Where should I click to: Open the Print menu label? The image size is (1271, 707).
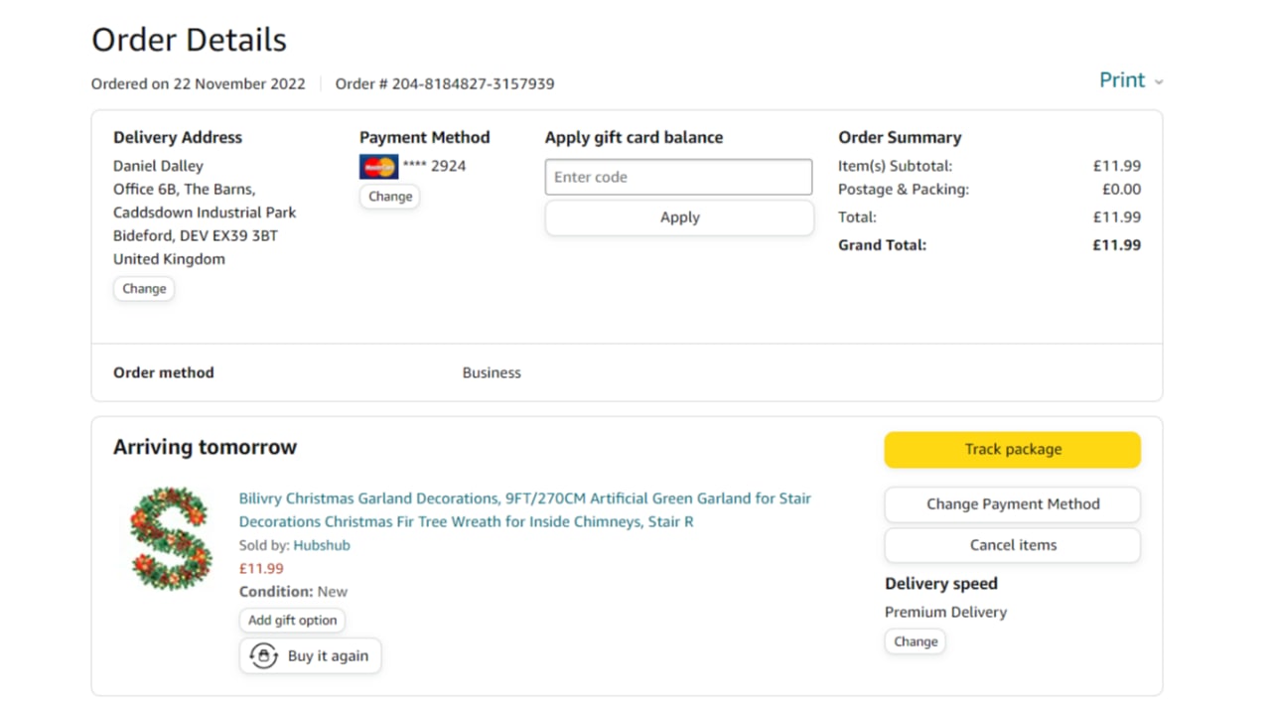click(1121, 80)
